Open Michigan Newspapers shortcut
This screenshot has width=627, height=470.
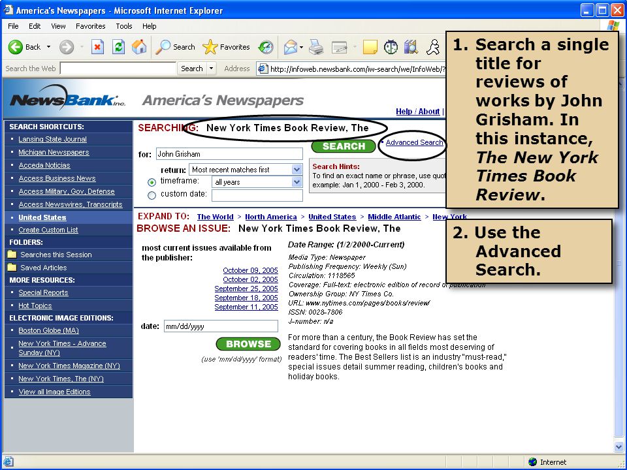tap(54, 152)
